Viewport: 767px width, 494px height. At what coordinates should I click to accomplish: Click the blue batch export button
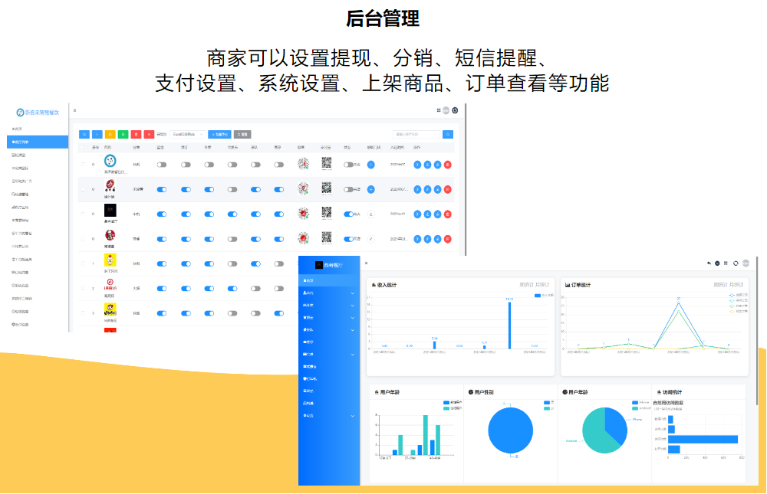[219, 134]
